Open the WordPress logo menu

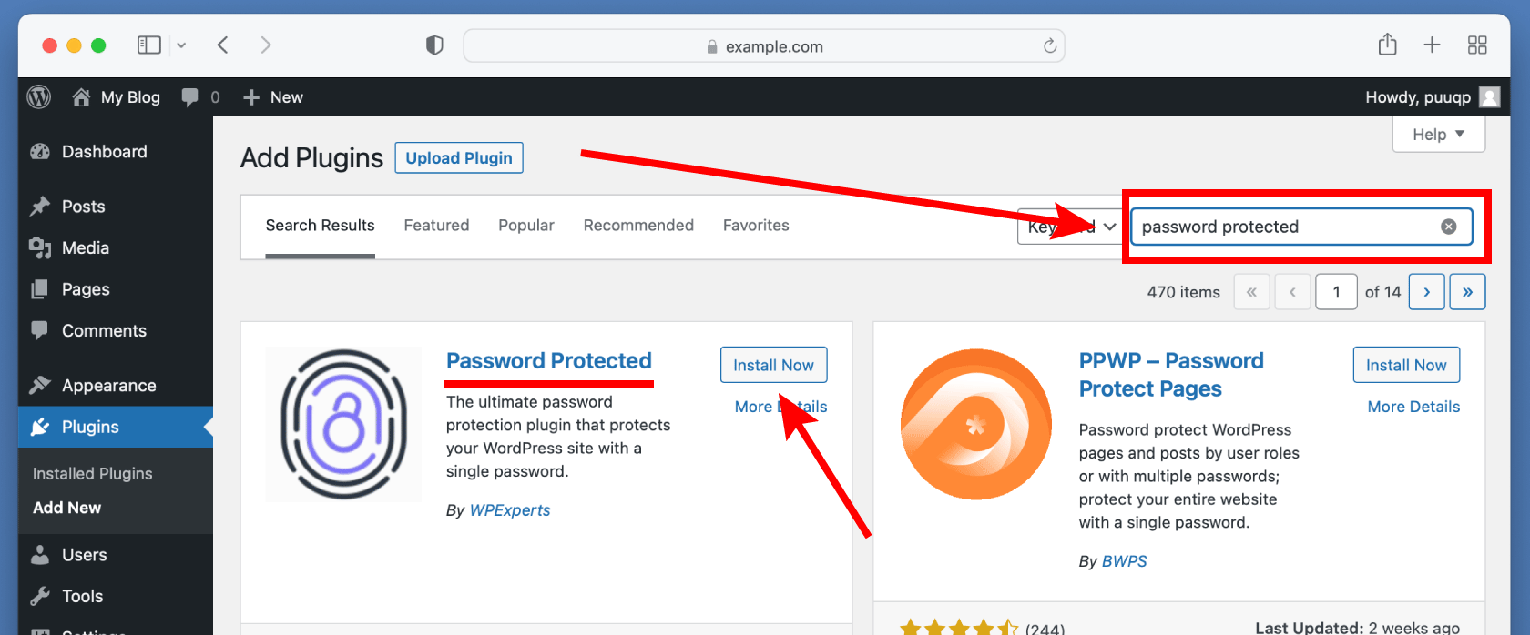pos(38,97)
